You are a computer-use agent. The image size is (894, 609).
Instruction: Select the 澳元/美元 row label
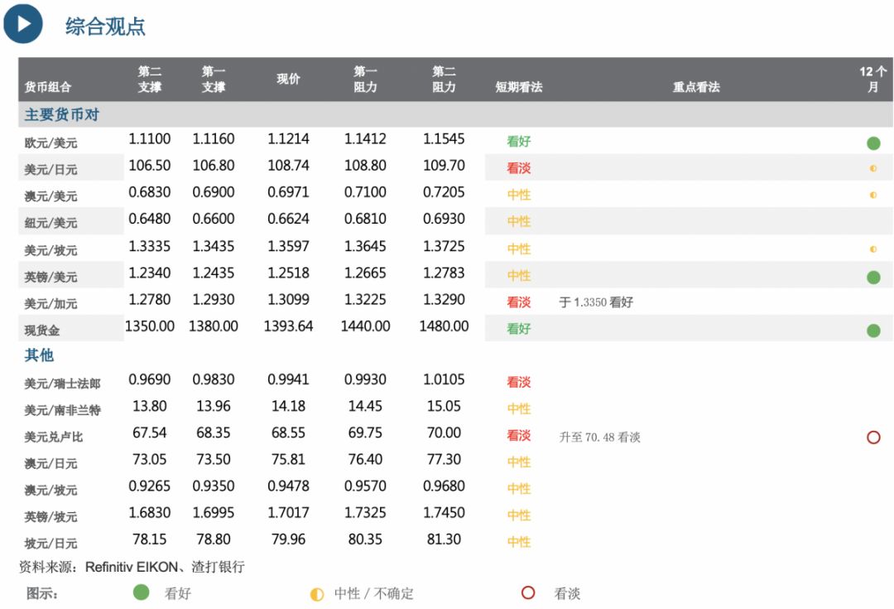50,196
